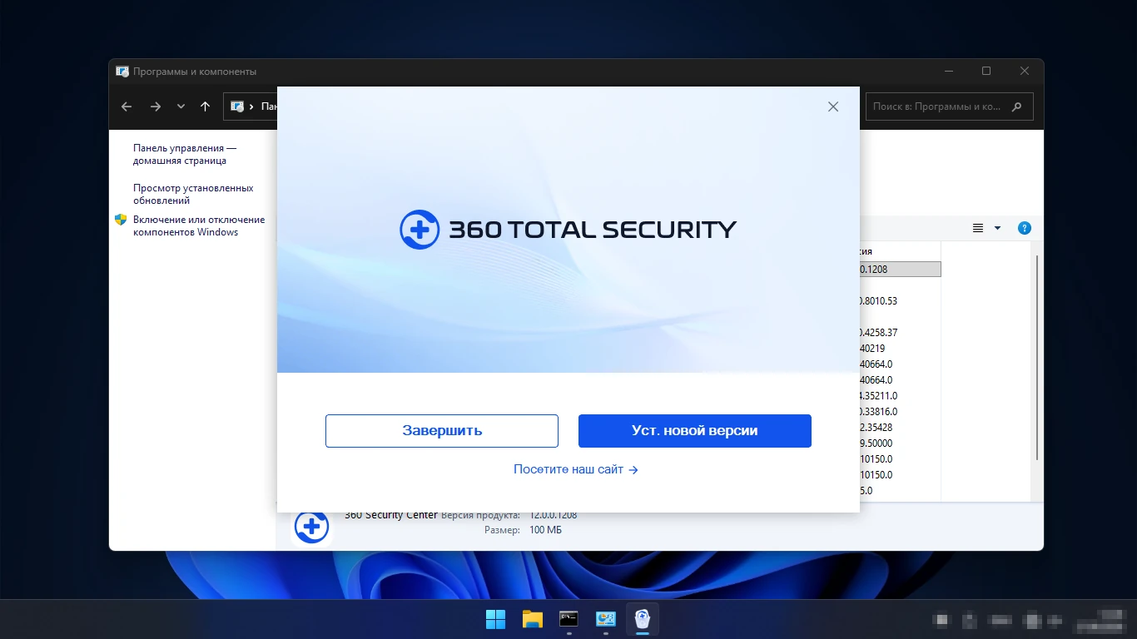The width and height of the screenshot is (1137, 639).
Task: Click the Уст. новой версии button
Action: pyautogui.click(x=694, y=431)
